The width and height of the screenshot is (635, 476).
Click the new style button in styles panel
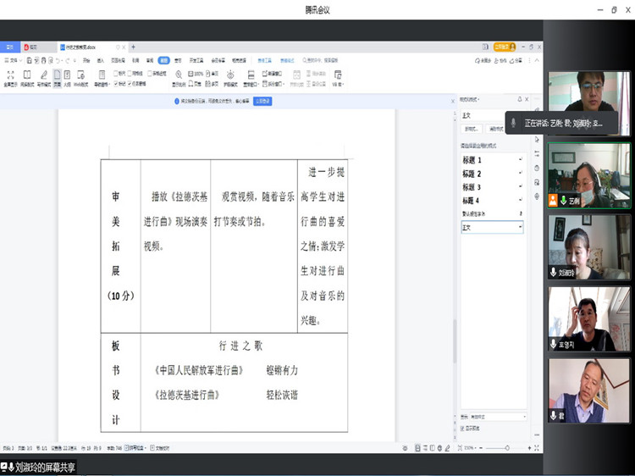pyautogui.click(x=472, y=129)
